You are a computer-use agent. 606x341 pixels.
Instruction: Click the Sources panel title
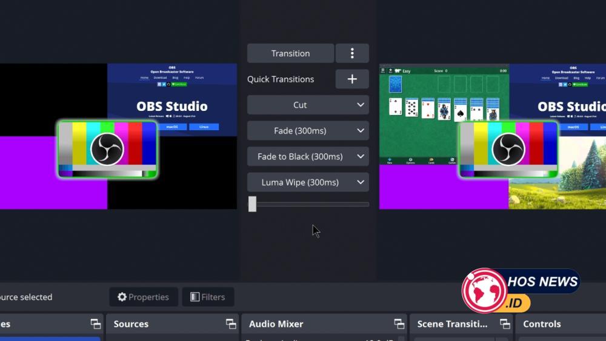[131, 324]
